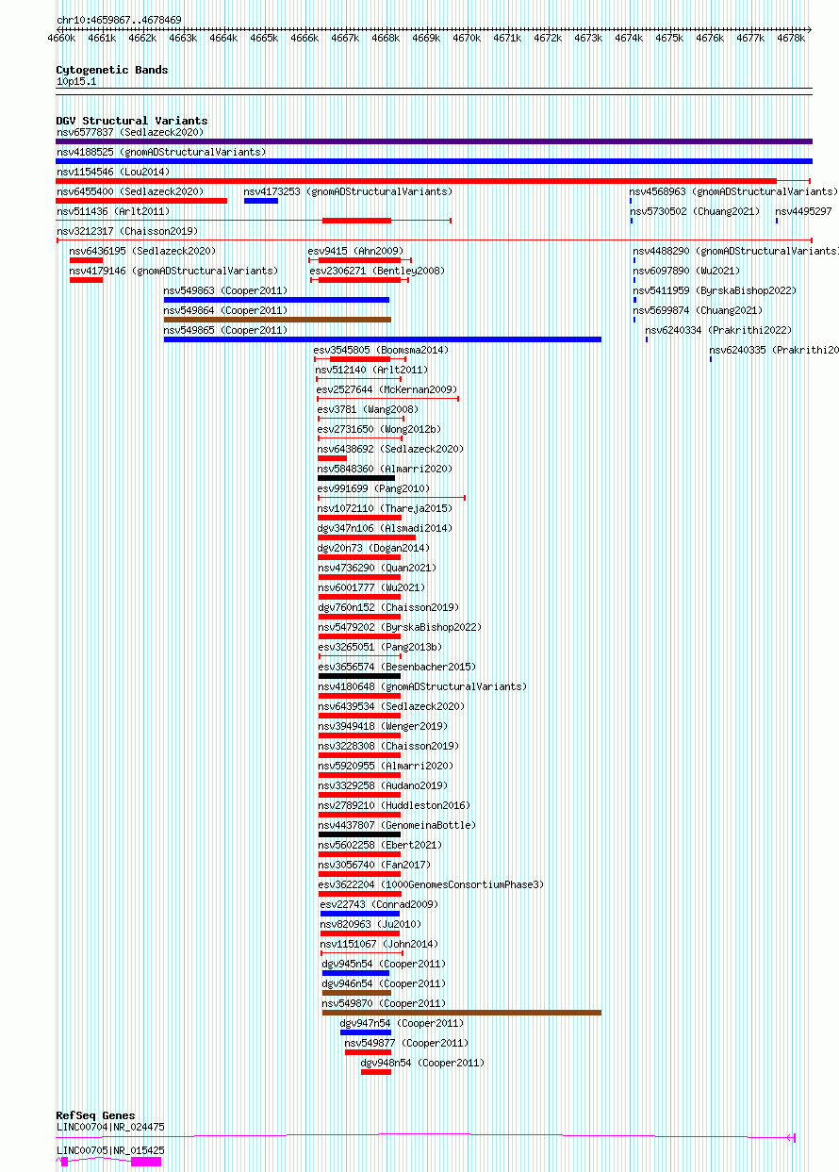Click nsv5411959 (ByrskaBishop2022) label

[715, 290]
